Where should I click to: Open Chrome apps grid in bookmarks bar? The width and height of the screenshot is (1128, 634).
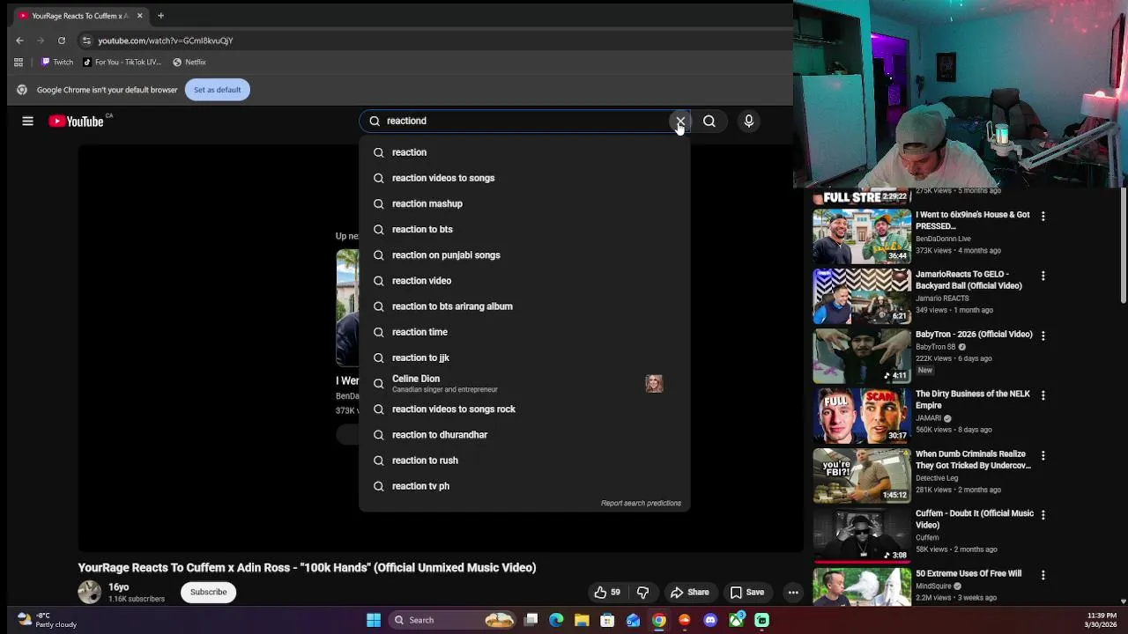point(19,63)
